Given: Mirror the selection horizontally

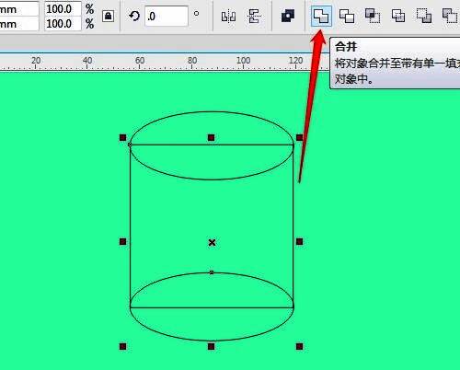Looking at the screenshot, I should (x=228, y=17).
